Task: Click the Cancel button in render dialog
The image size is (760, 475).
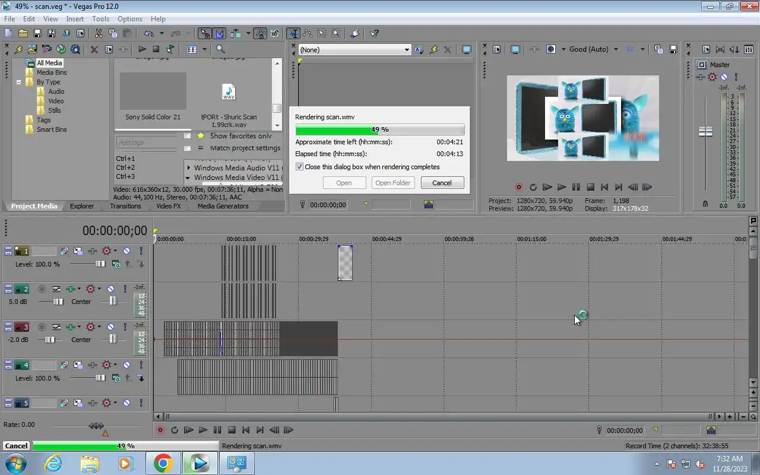Action: (x=442, y=183)
